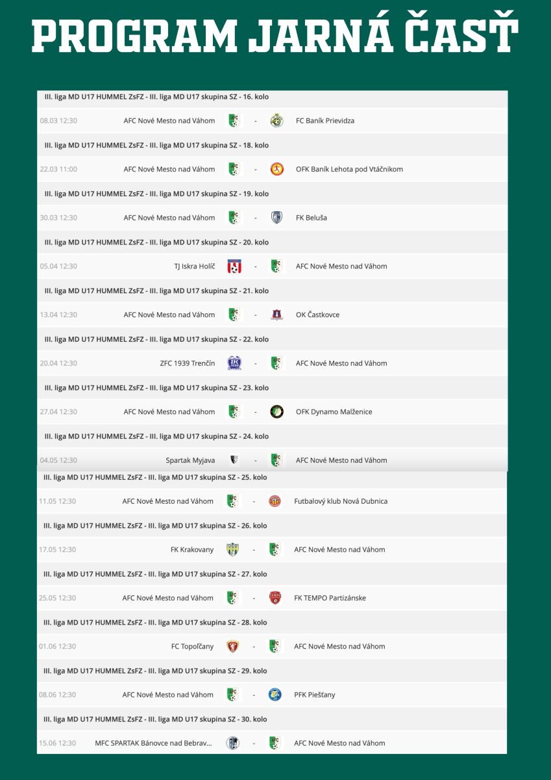Open the ZFC 1939 Trenčín crest
The height and width of the screenshot is (780, 551).
234,363
